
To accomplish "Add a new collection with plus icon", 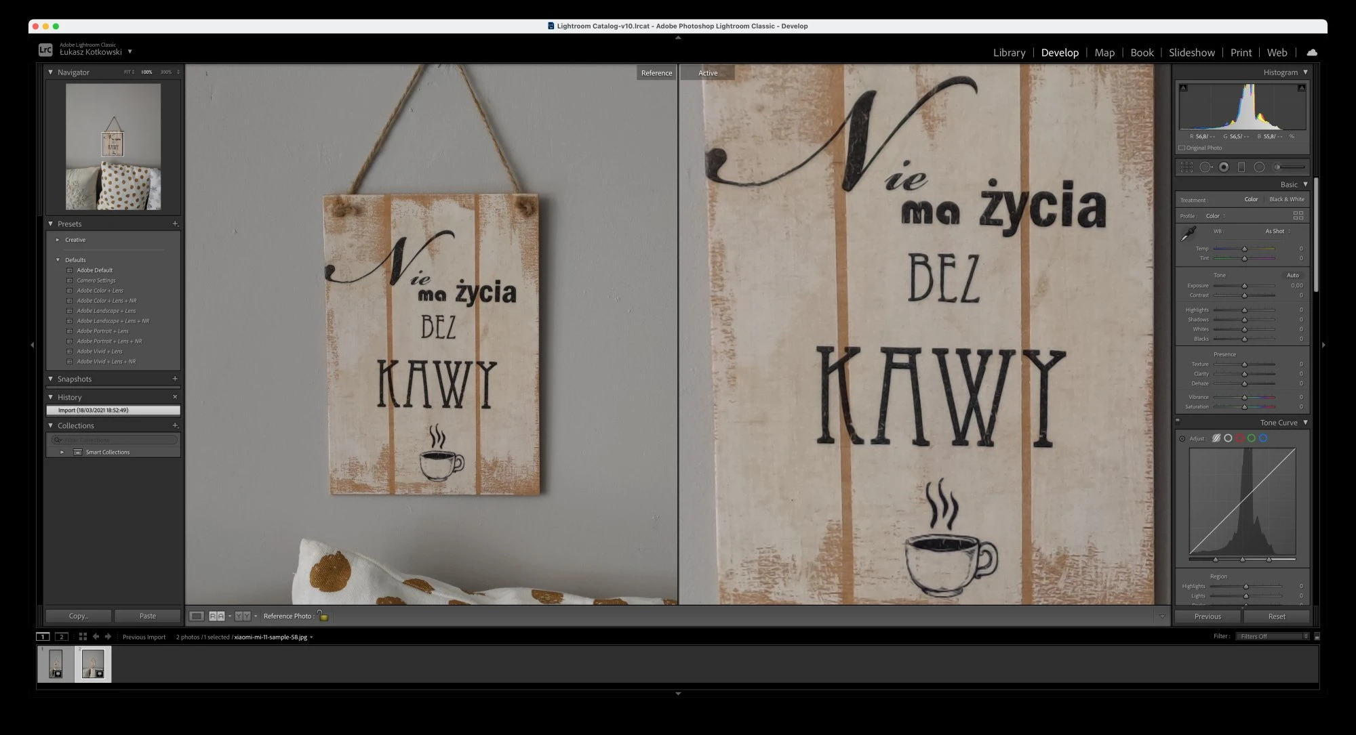I will pos(175,425).
